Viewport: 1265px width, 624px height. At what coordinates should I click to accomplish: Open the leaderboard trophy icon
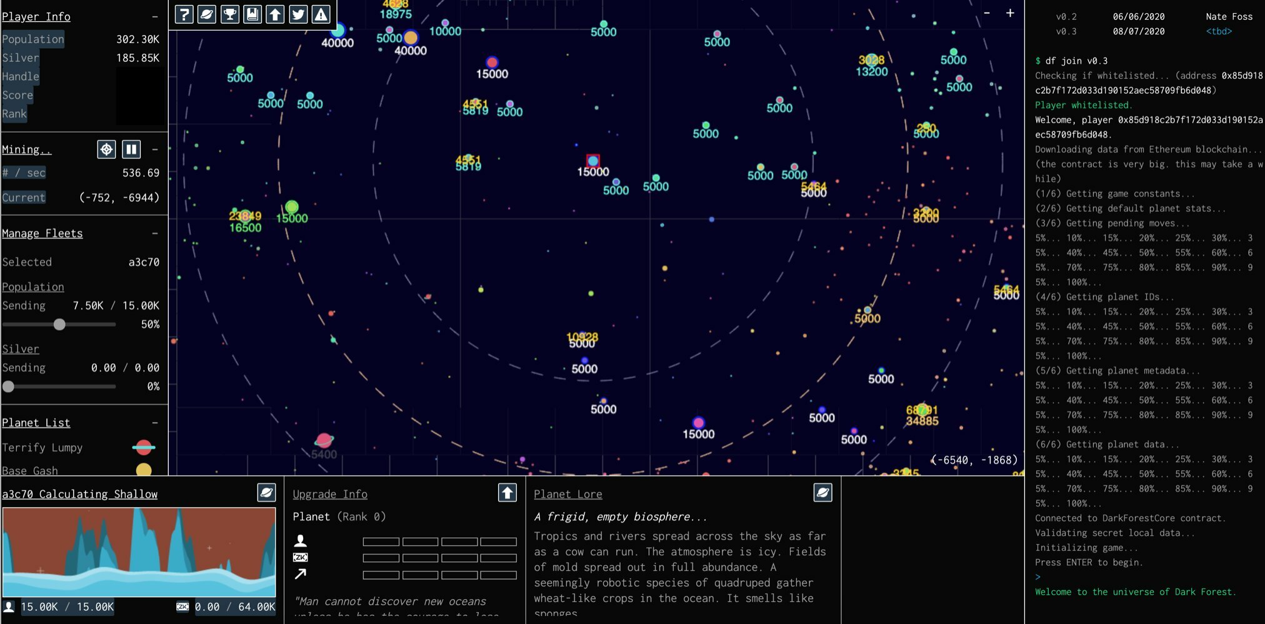tap(230, 14)
